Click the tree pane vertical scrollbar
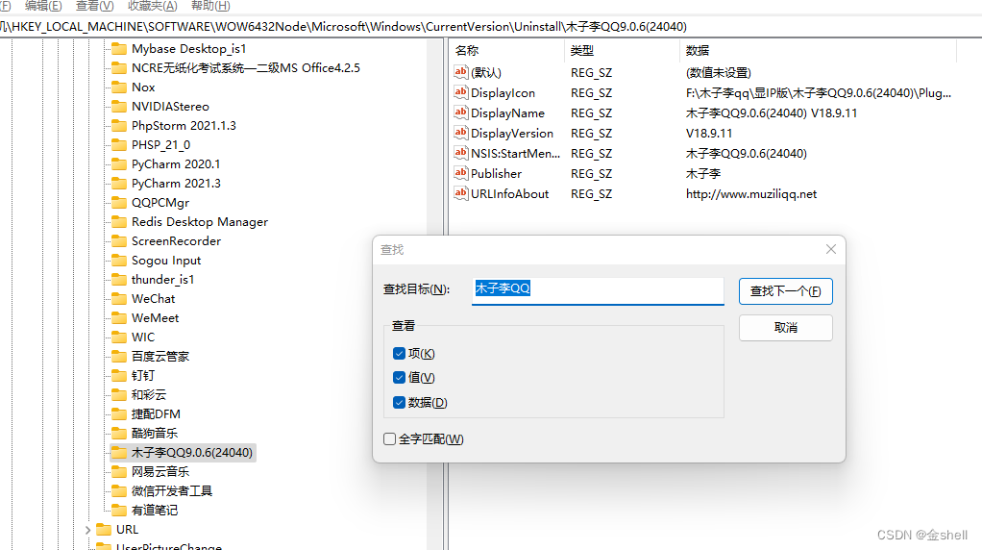Viewport: 982px width, 550px height. point(435,294)
